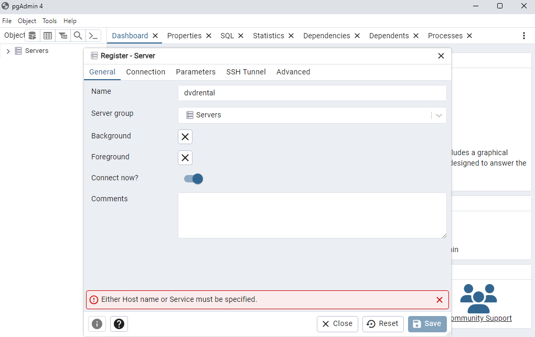The height and width of the screenshot is (337, 535).
Task: Open the Dependencies tab
Action: 327,36
